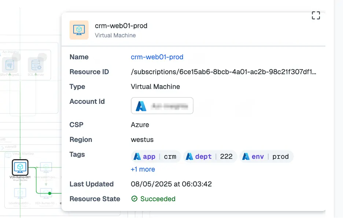The height and width of the screenshot is (218, 343).
Task: Expand the Virtual Machine container on the diagram
Action: pos(23,154)
